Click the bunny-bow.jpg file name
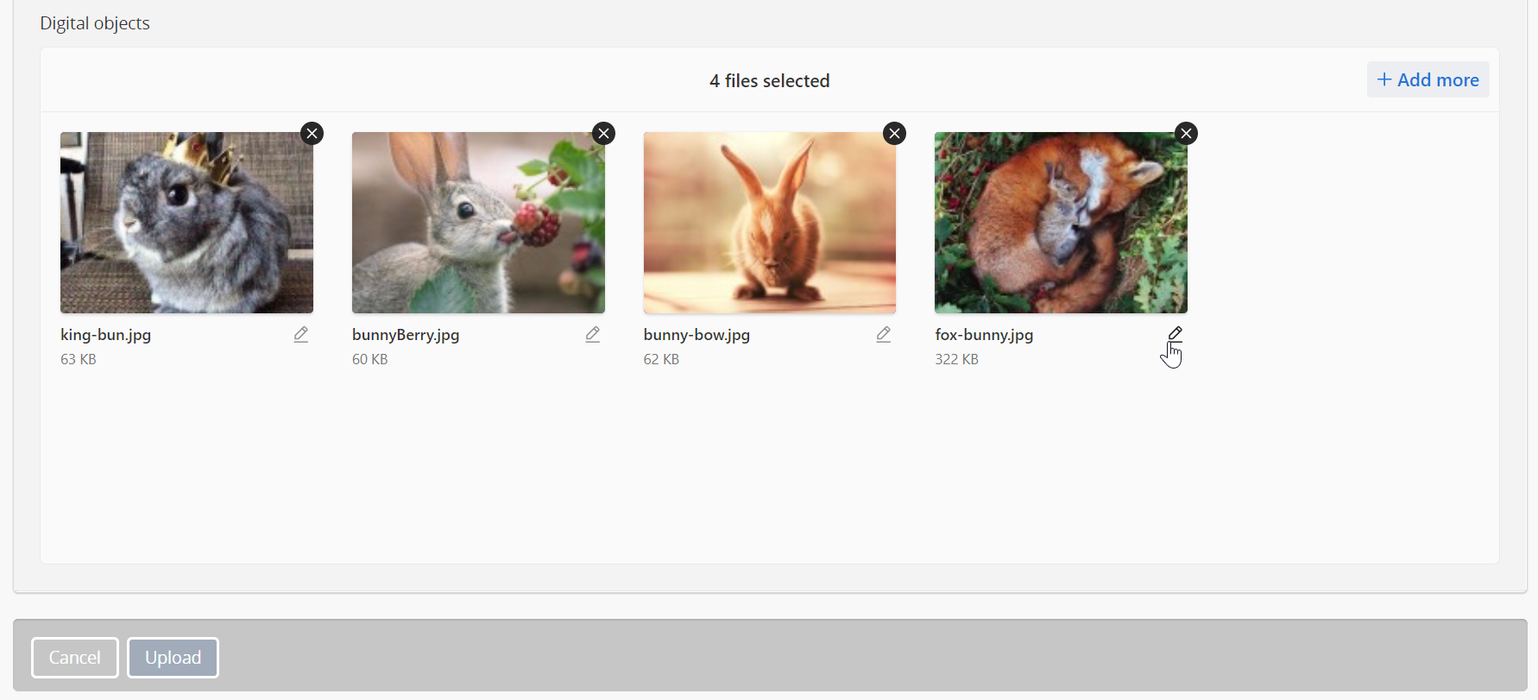The width and height of the screenshot is (1538, 700). [x=697, y=335]
